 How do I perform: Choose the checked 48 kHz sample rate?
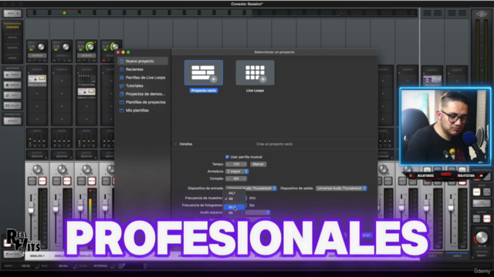234,199
